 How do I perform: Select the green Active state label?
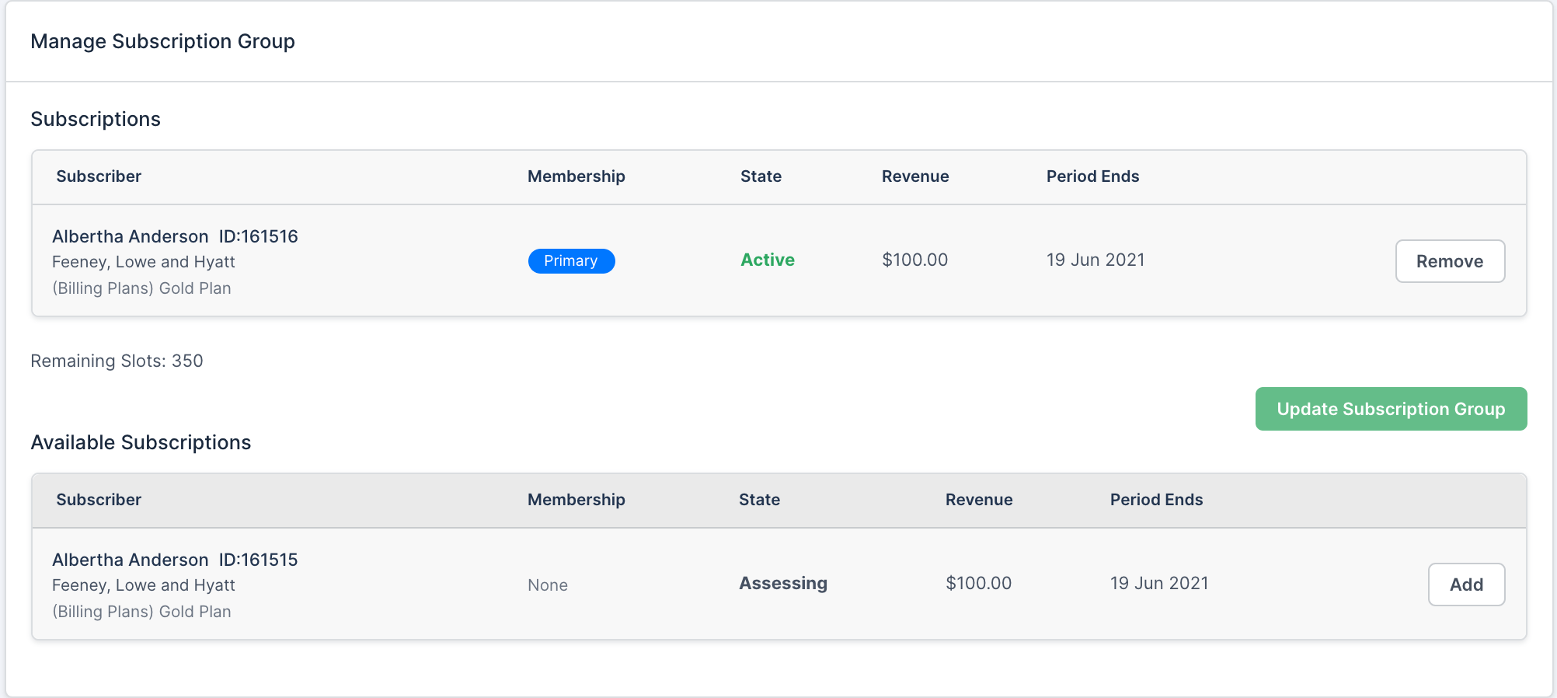click(x=767, y=260)
